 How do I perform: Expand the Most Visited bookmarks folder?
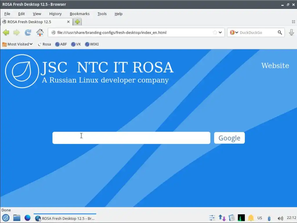(17, 44)
